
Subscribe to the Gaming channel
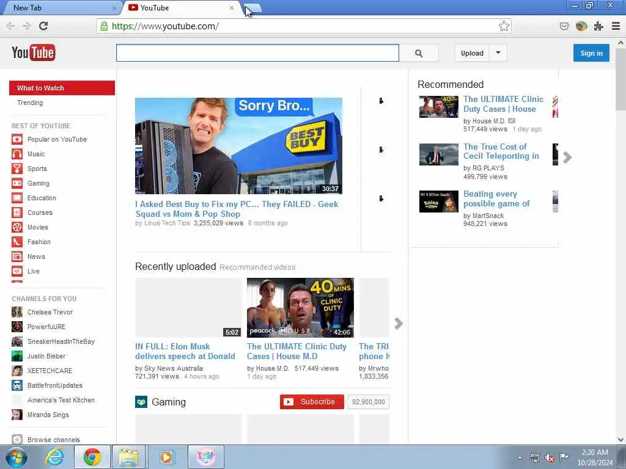[x=312, y=402]
